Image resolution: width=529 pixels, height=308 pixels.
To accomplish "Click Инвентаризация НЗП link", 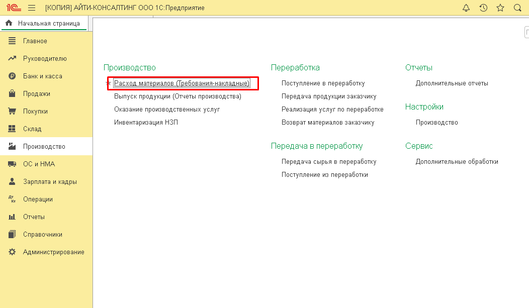I will [x=146, y=123].
